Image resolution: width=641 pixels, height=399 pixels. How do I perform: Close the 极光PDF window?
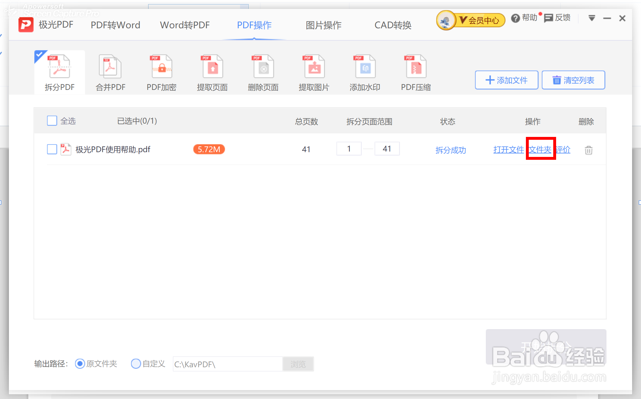coord(622,18)
